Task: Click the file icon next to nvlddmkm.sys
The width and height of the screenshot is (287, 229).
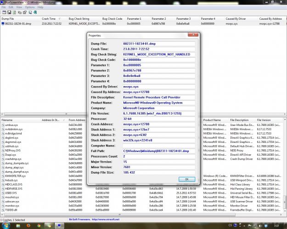Action: click(x=3, y=129)
